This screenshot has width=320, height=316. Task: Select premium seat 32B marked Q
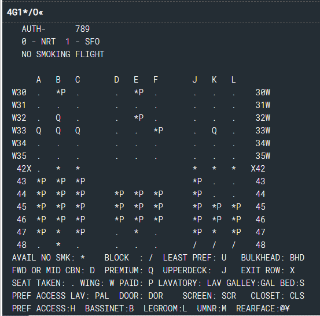pyautogui.click(x=58, y=118)
